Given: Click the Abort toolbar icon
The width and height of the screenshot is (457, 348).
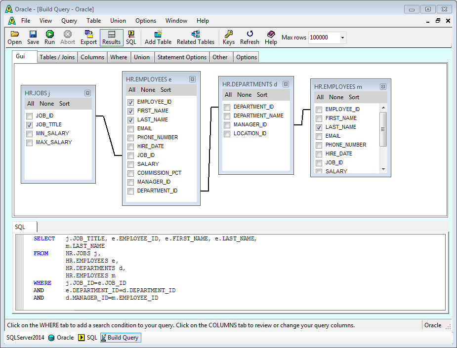Looking at the screenshot, I should pyautogui.click(x=68, y=38).
